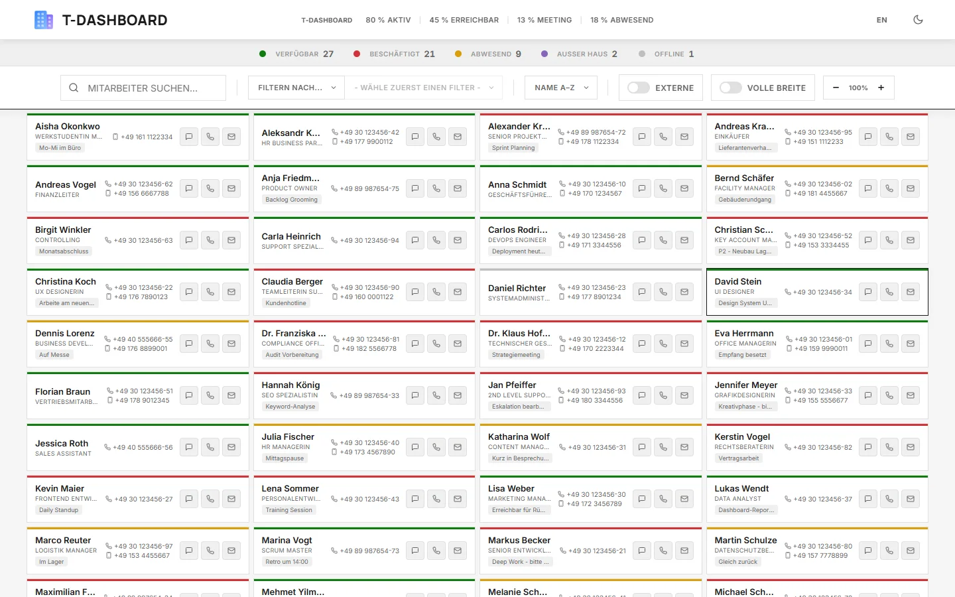Click the 'Daily Standup' status tag
Image resolution: width=955 pixels, height=597 pixels.
tap(58, 510)
